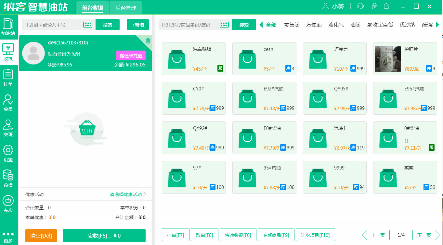Click right arrow to scroll category tabs
443x245 pixels.
tap(438, 24)
